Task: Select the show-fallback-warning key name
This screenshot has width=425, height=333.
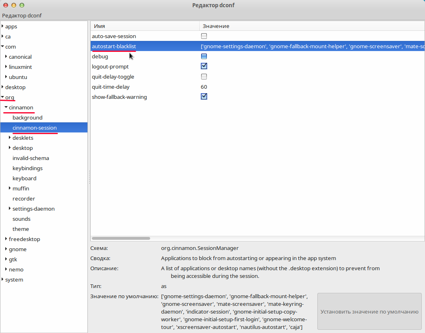Action: click(119, 97)
